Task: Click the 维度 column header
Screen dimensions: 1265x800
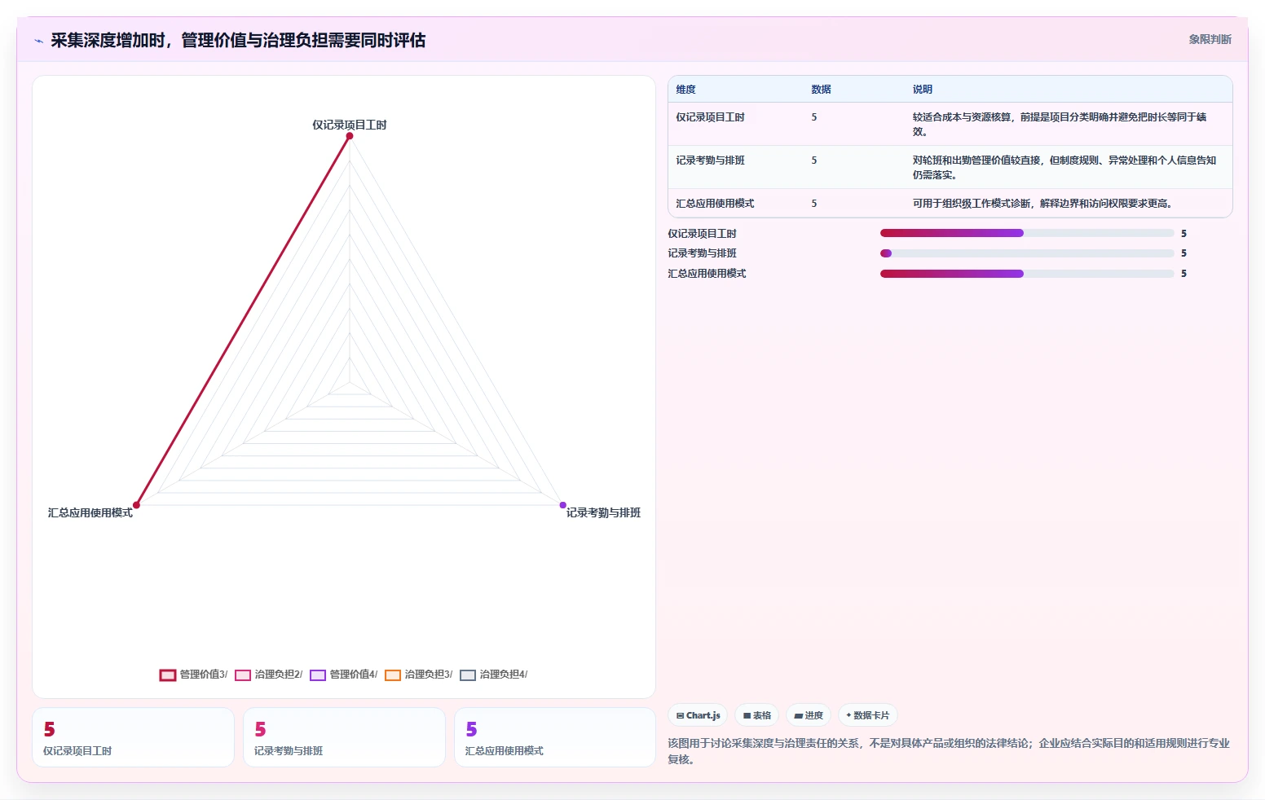Action: tap(685, 90)
